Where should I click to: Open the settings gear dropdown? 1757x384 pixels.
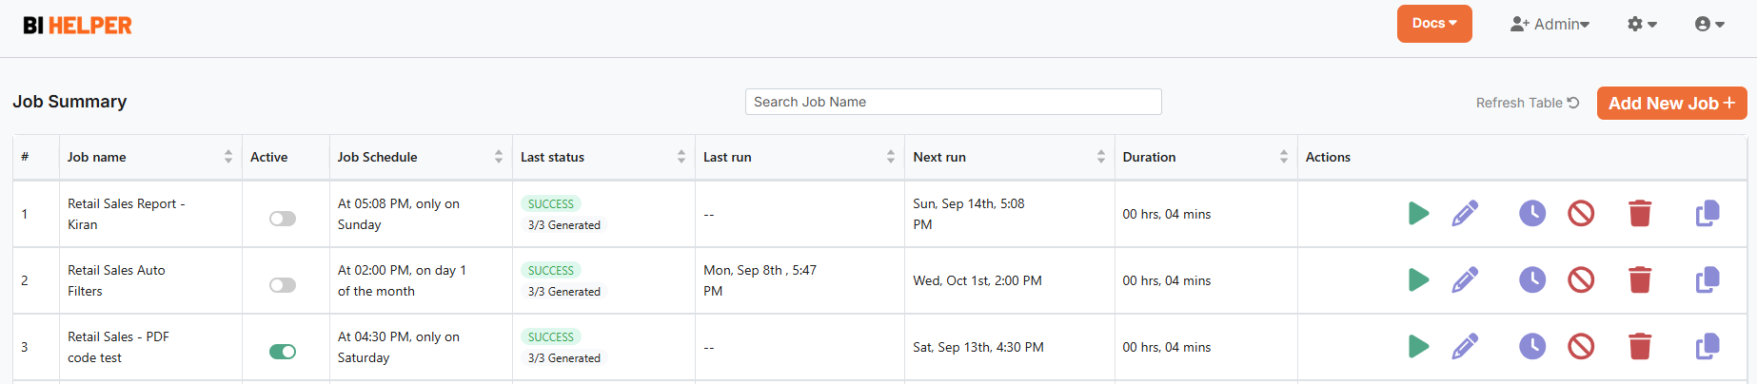pos(1642,25)
